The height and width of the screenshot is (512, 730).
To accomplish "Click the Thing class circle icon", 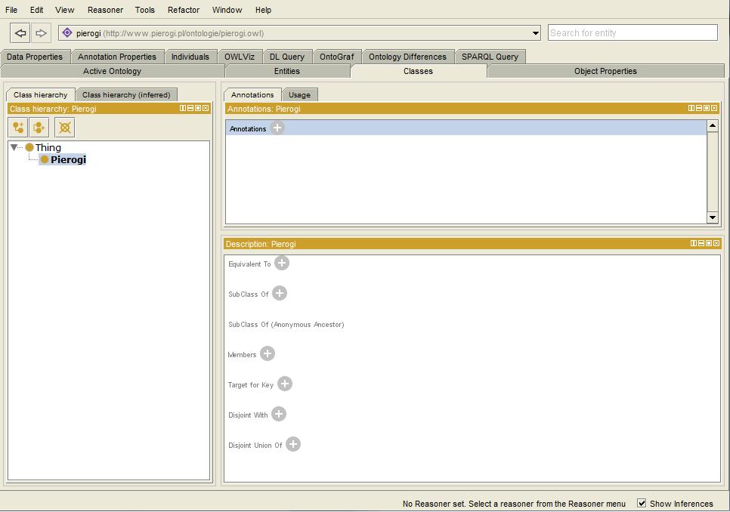I will [29, 147].
